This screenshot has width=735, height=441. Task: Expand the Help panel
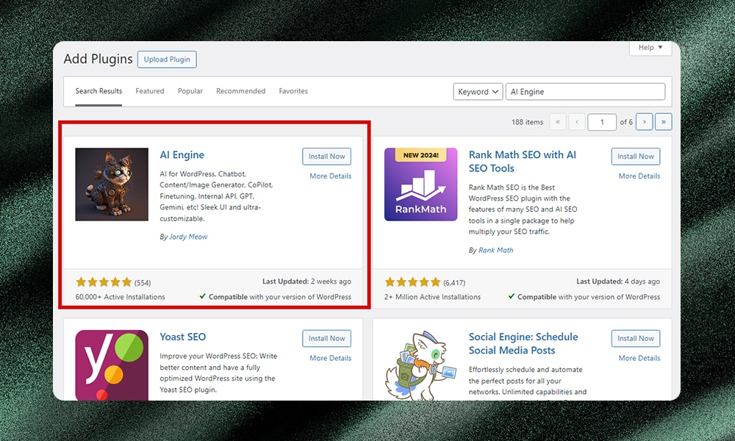coord(650,48)
